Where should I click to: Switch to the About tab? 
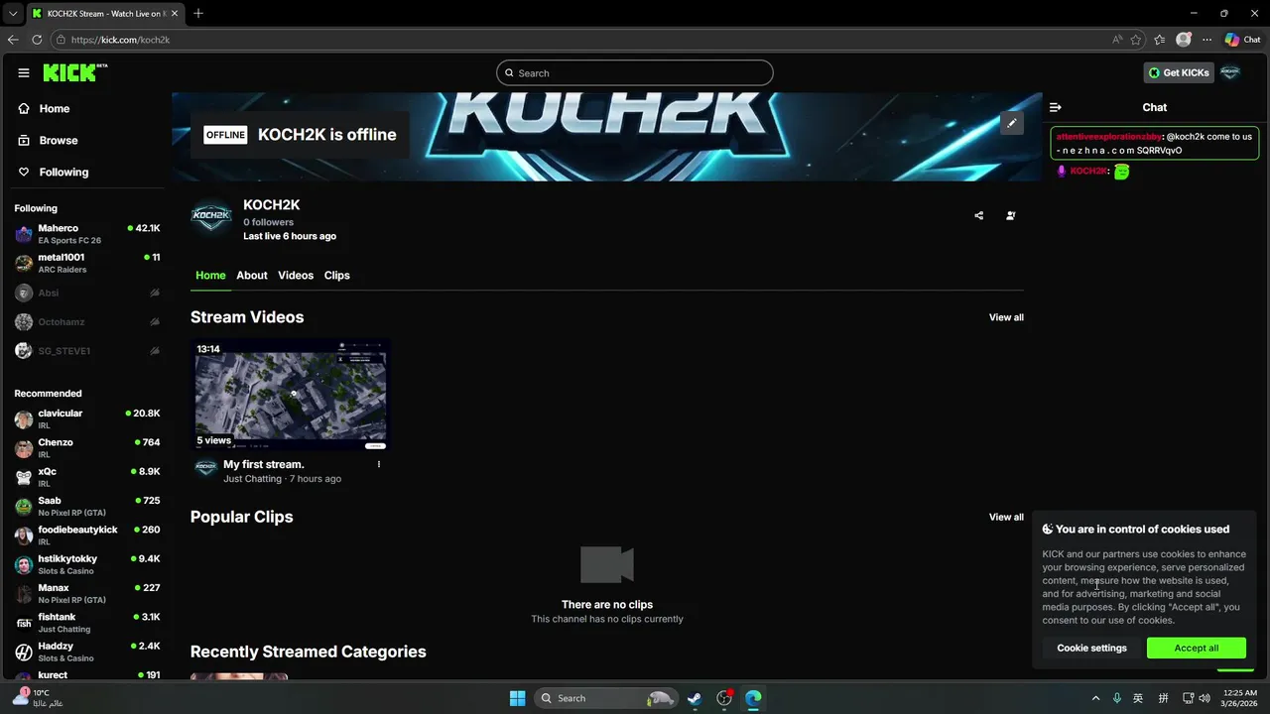coord(252,276)
